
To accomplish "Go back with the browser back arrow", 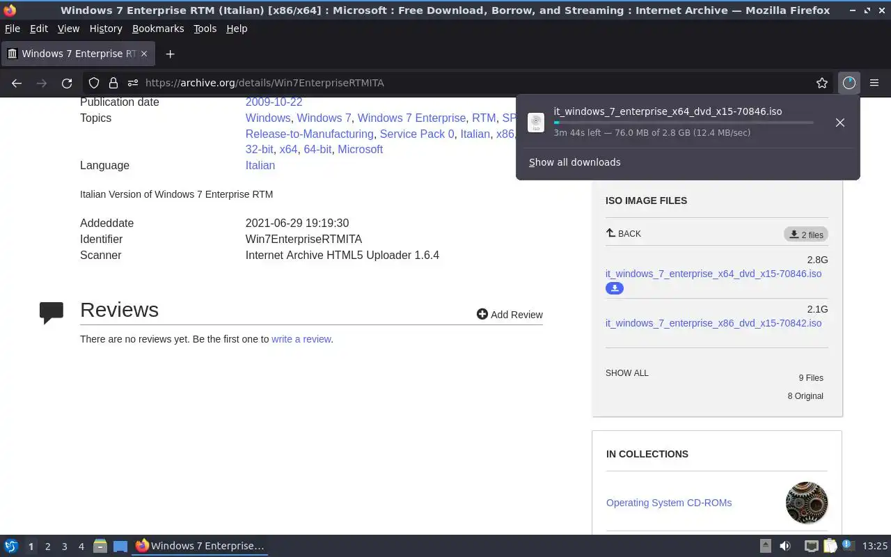I will (x=17, y=83).
